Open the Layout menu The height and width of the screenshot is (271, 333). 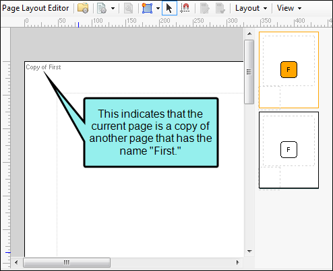(x=251, y=8)
